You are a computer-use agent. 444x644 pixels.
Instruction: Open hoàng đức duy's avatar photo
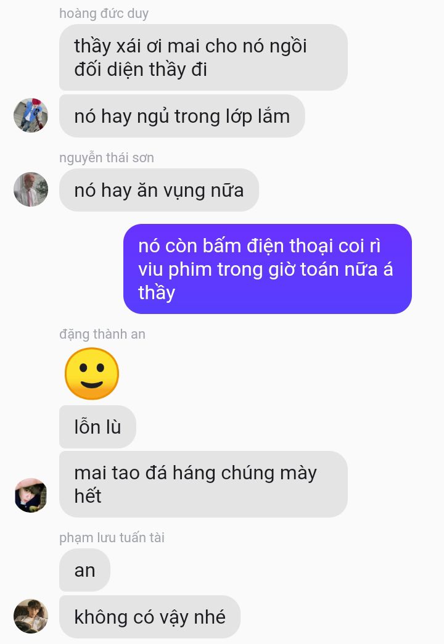[x=31, y=115]
